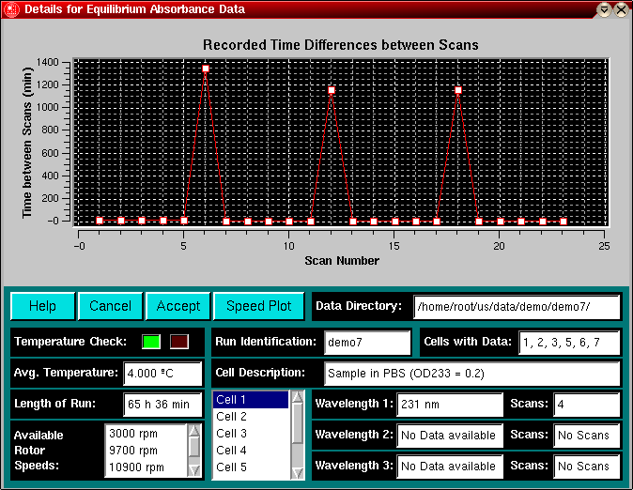This screenshot has width=633, height=490.
Task: Click the Time between Scans axis label
Action: tap(26, 143)
